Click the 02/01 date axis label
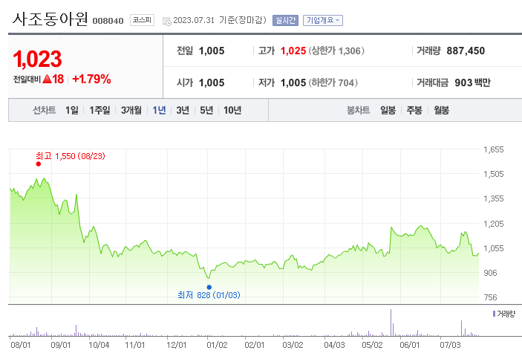Viewport: 522px width, 362px height. tap(255, 345)
